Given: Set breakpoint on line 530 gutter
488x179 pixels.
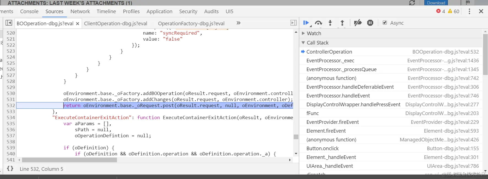Looking at the screenshot, I should [11, 93].
